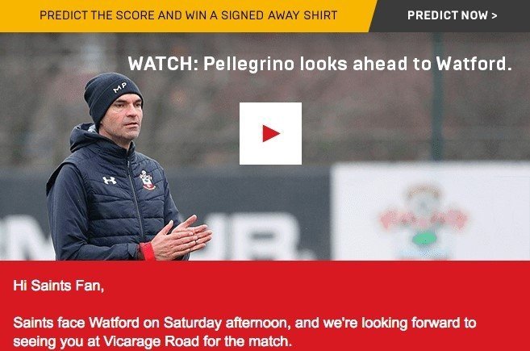Open the WATCH: Pellegrino headline link
530x351 pixels.
[x=319, y=64]
